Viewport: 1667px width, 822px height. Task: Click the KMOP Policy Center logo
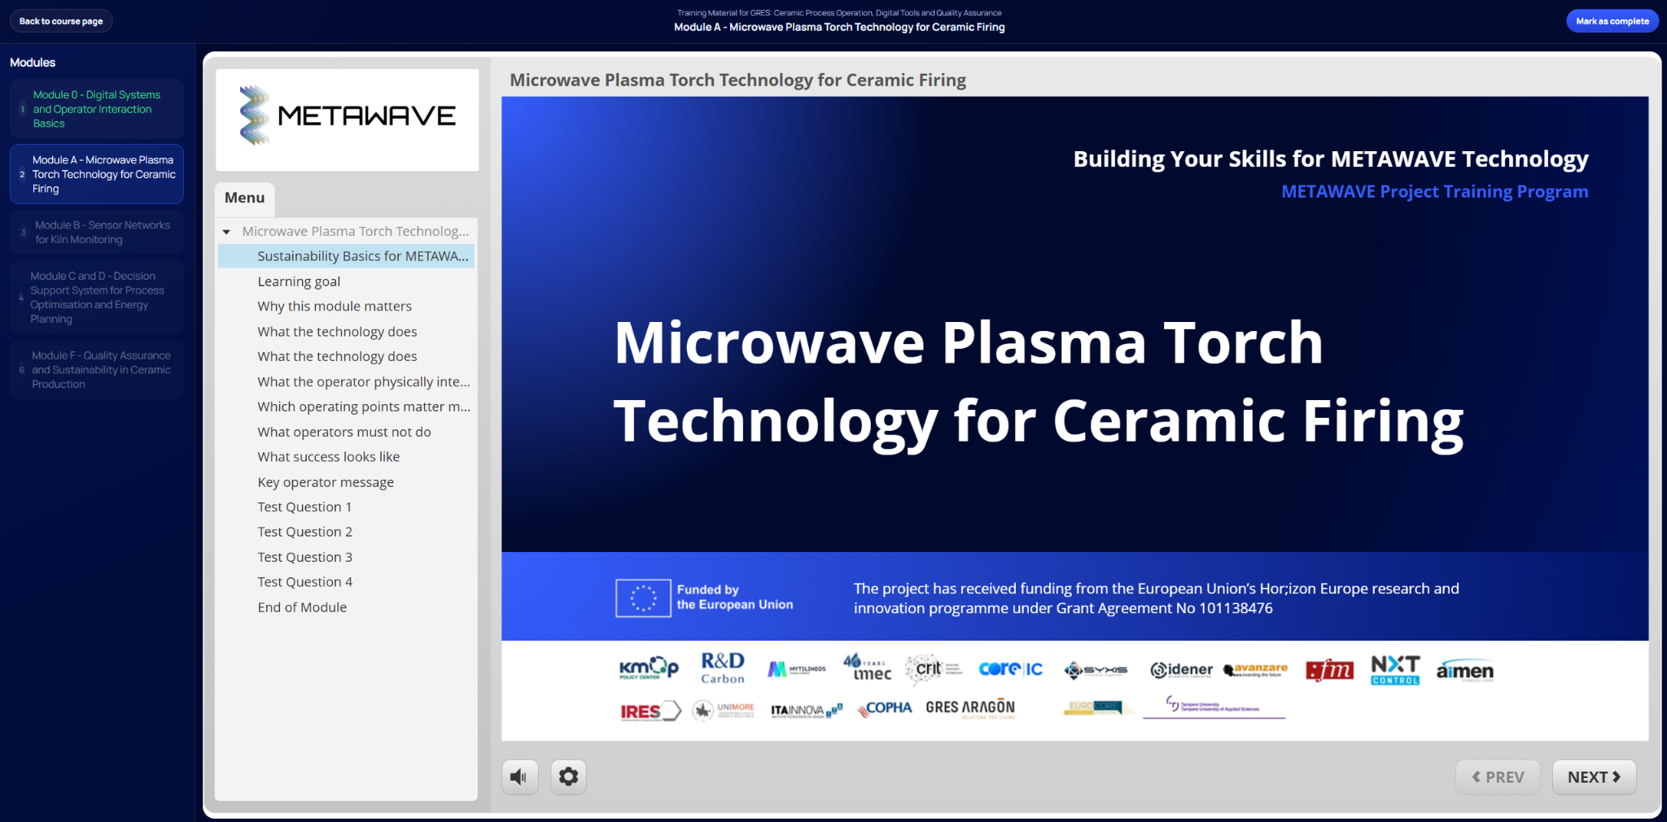649,668
